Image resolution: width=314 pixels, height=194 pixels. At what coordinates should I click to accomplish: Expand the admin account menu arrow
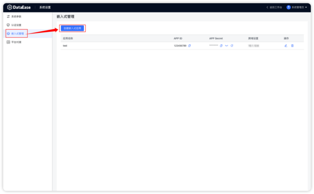[306, 7]
